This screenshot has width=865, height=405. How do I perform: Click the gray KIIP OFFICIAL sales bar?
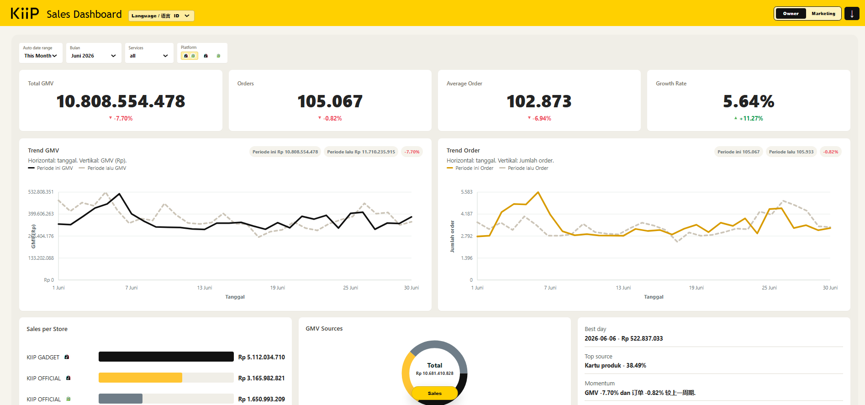[x=121, y=399]
